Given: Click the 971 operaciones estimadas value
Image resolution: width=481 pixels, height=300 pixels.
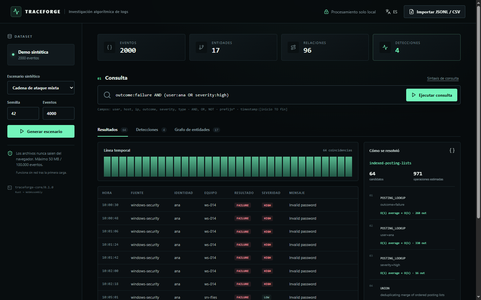Looking at the screenshot, I should click(x=418, y=174).
